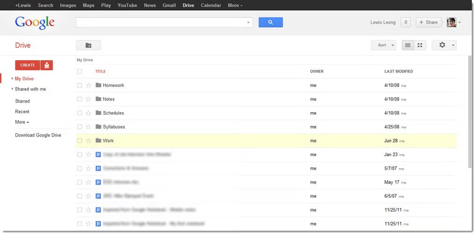This screenshot has width=476, height=235.
Task: Open the account dropdown arrow beside avatar
Action: click(x=460, y=22)
